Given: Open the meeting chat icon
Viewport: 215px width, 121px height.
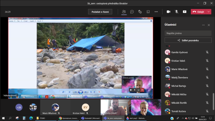Looking at the screenshot, I should coord(132,12).
